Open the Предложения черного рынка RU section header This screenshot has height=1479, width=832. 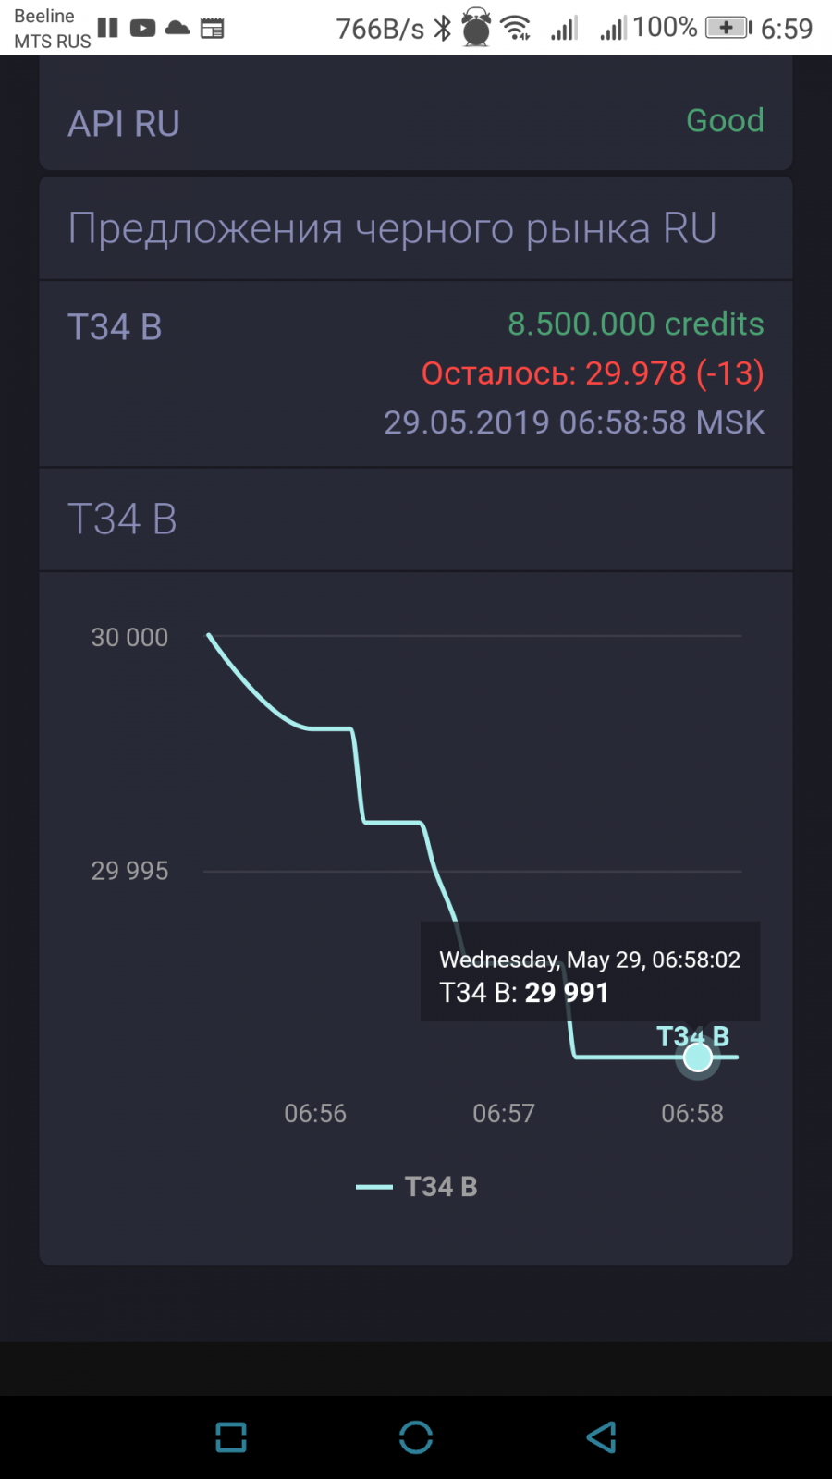pyautogui.click(x=392, y=228)
